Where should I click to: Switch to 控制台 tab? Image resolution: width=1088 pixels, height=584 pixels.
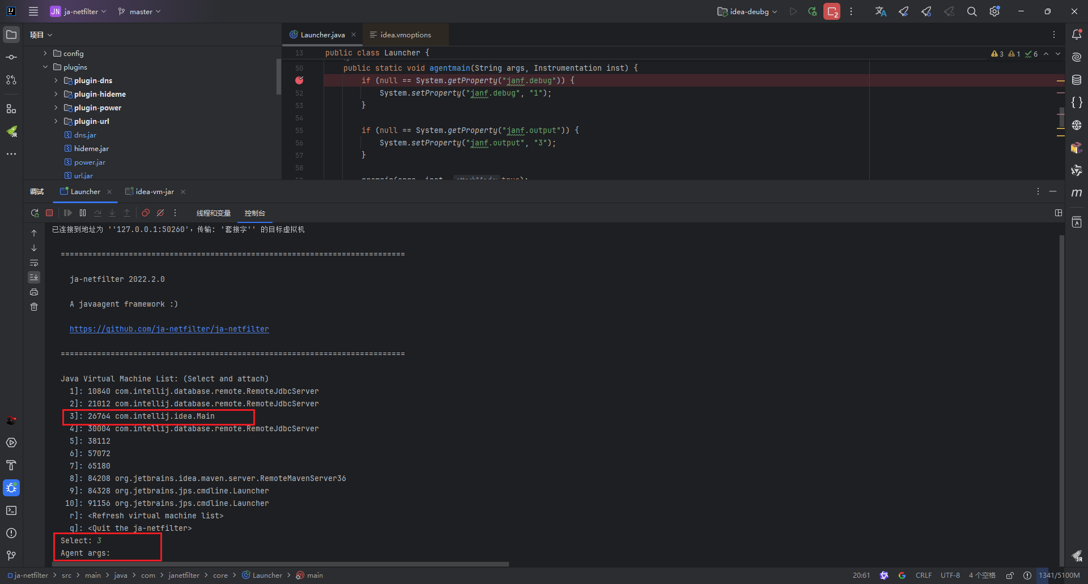[255, 213]
